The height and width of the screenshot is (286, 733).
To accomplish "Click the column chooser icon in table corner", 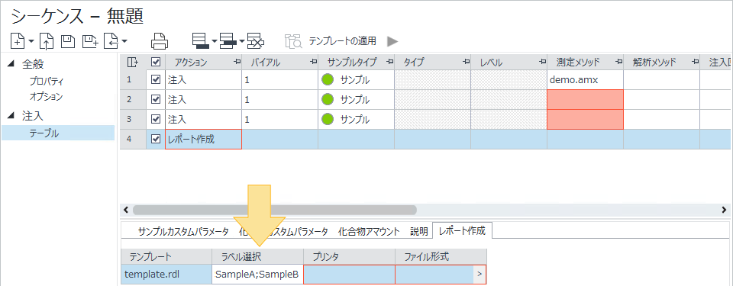I will (x=133, y=62).
